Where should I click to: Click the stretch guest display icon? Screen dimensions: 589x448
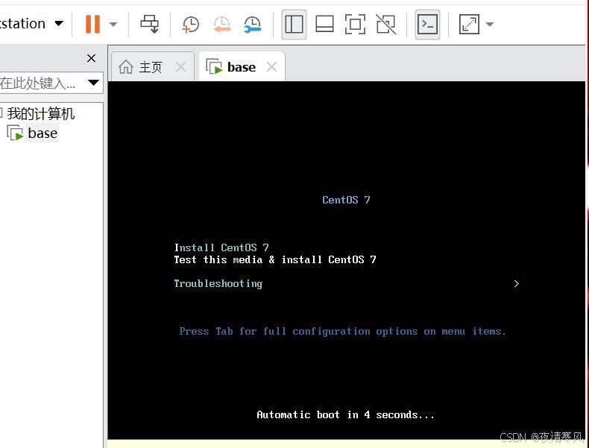469,24
